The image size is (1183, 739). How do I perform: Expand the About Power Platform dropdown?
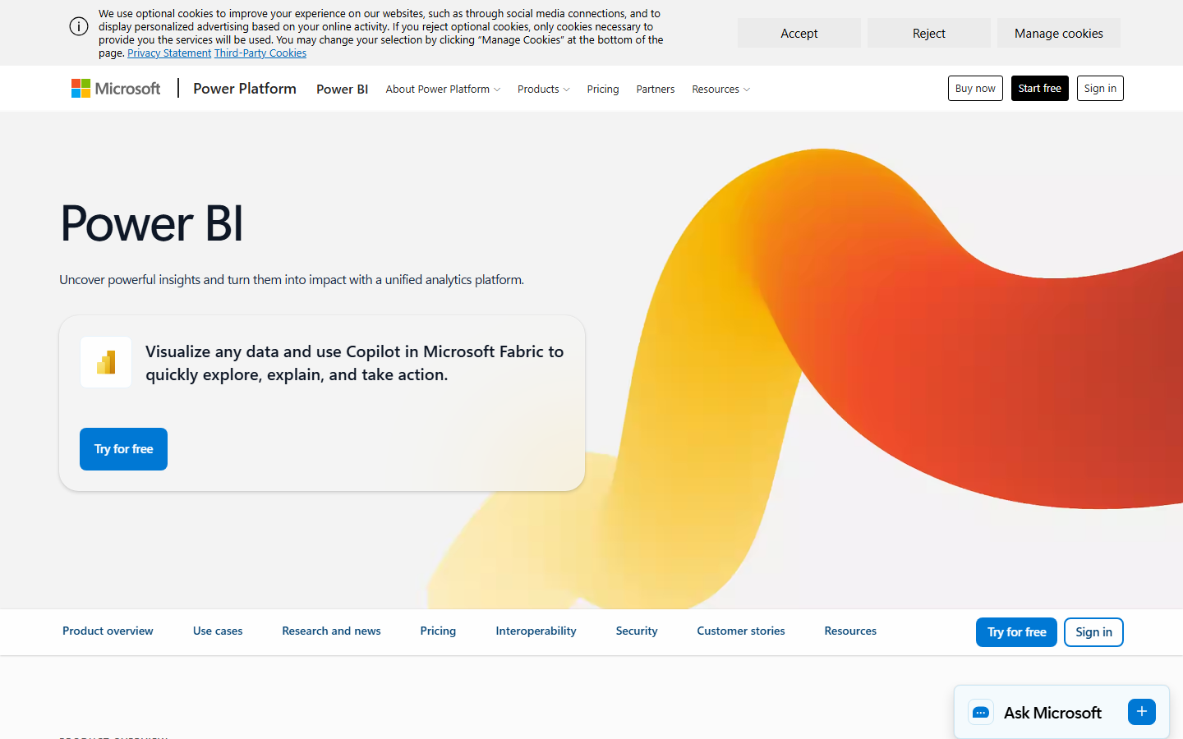click(443, 90)
